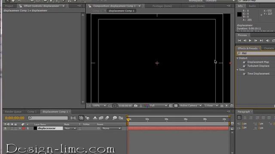Click displacemenr layer label color
This screenshot has width=275, height=154.
24,128
